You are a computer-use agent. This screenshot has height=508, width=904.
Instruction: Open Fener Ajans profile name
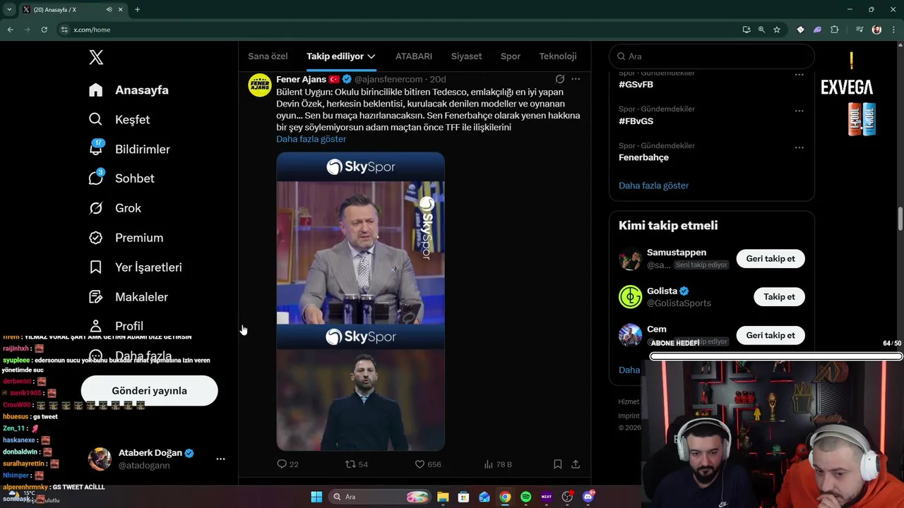pos(301,79)
